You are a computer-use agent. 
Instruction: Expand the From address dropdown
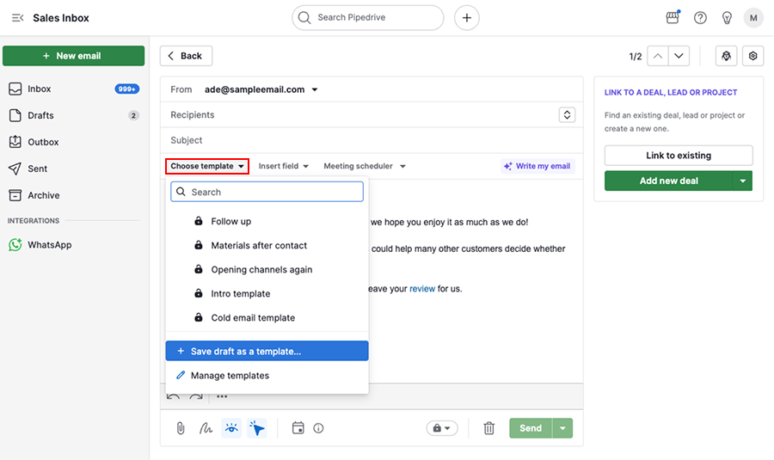click(x=315, y=89)
